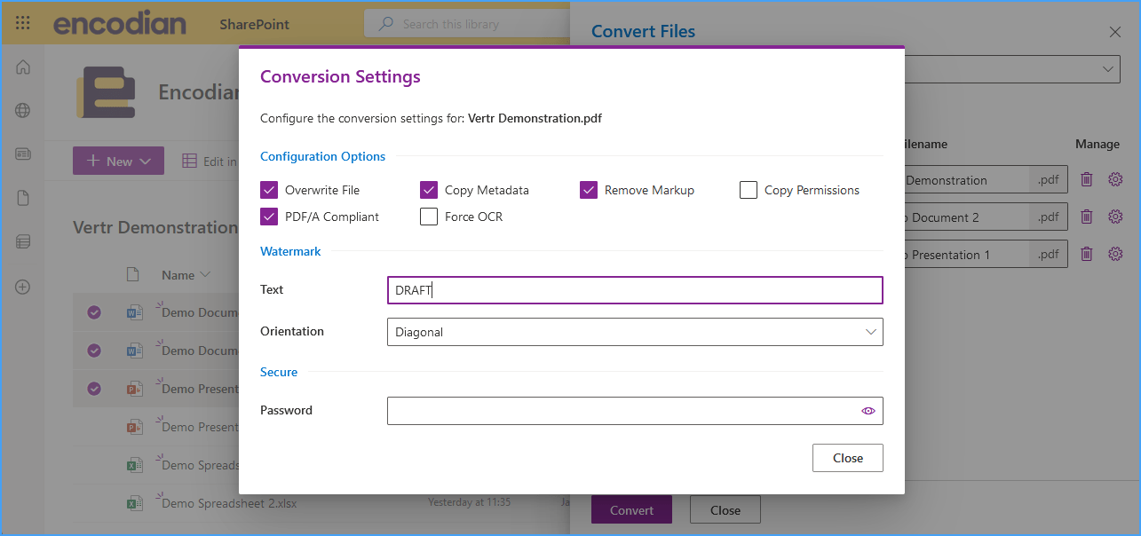The height and width of the screenshot is (536, 1141).
Task: Open the New menu in the library toolbar
Action: pos(118,161)
